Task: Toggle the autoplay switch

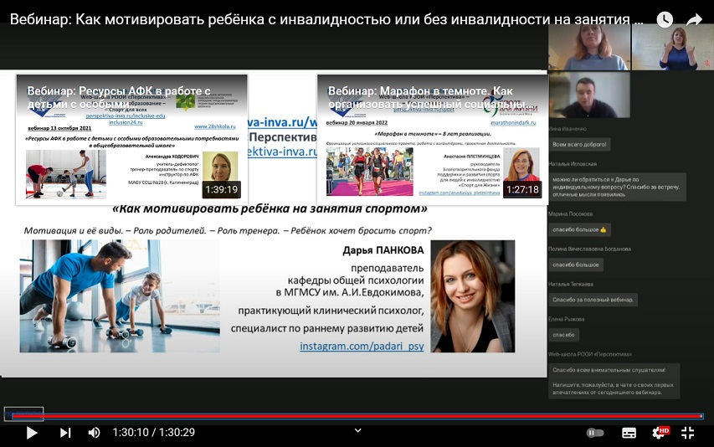Action: [595, 433]
